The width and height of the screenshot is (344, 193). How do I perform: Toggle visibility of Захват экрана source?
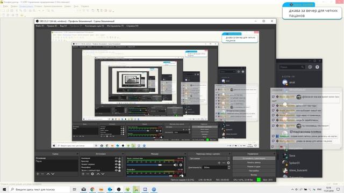[x=116, y=165]
